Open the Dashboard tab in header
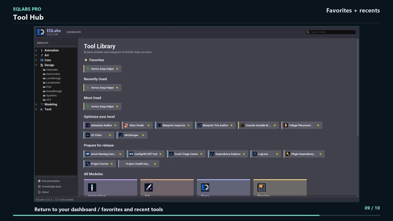 tap(74, 32)
